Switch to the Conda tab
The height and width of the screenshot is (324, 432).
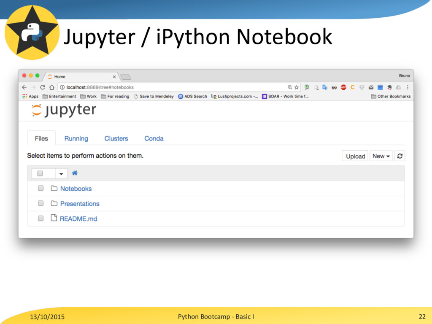tap(154, 138)
